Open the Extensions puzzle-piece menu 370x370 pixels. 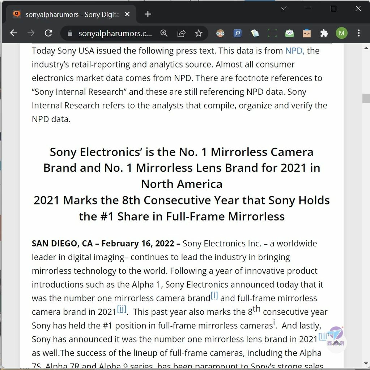324,33
